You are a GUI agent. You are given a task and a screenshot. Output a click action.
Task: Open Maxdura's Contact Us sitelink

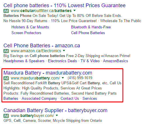pos(70,99)
